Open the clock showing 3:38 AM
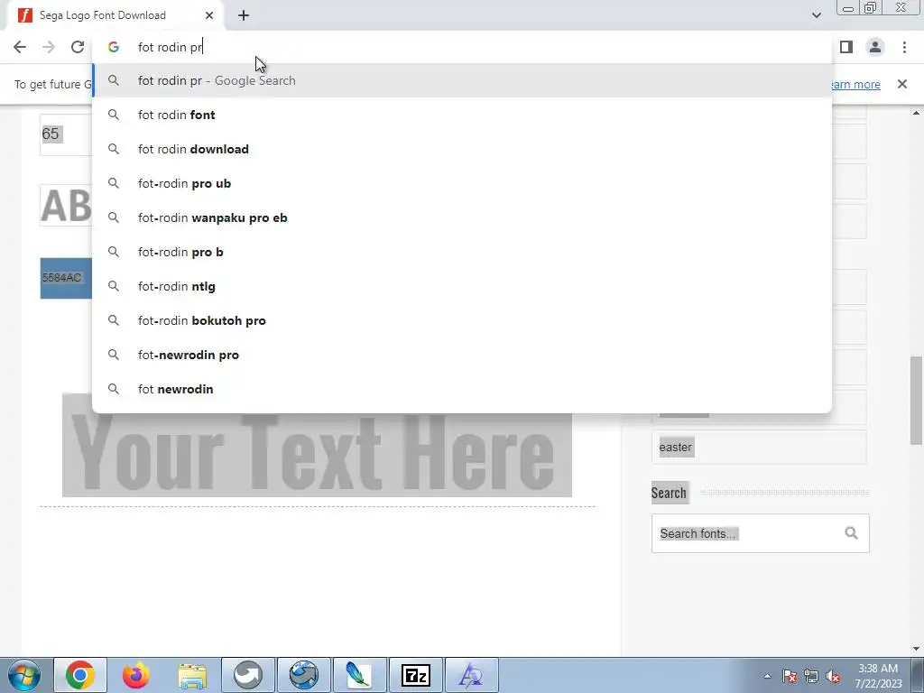 pos(878,676)
